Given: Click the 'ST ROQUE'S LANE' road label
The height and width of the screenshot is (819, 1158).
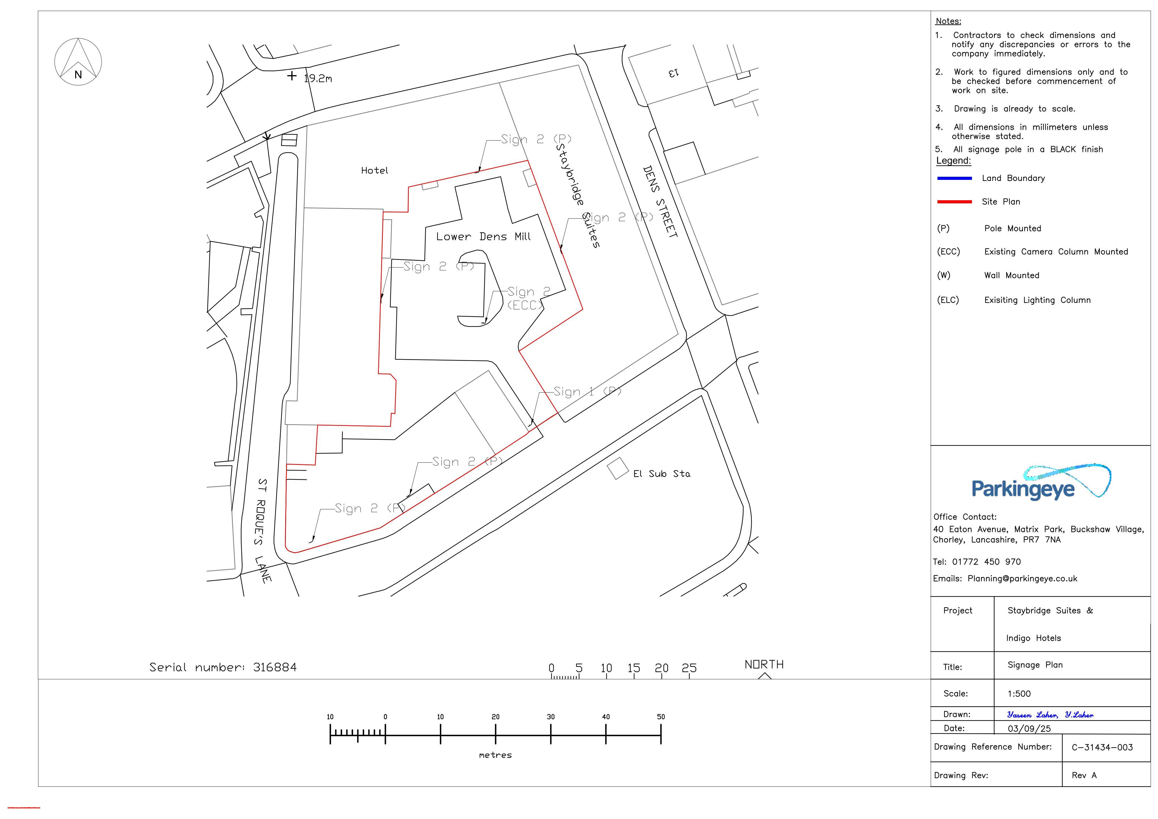Looking at the screenshot, I should [x=262, y=531].
